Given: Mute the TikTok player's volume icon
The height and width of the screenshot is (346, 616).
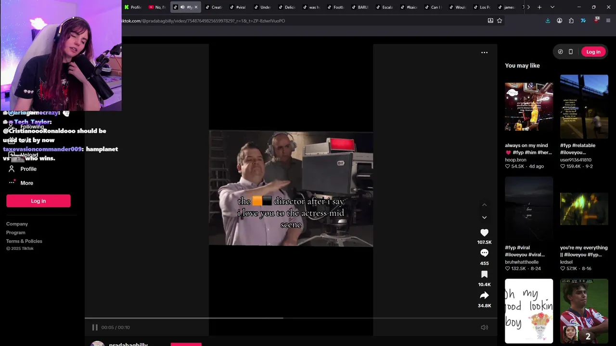Looking at the screenshot, I should pos(484,327).
